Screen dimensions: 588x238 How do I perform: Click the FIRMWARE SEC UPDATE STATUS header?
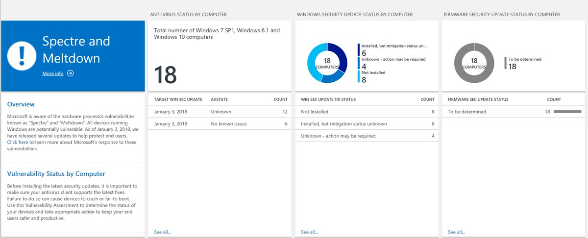478,99
